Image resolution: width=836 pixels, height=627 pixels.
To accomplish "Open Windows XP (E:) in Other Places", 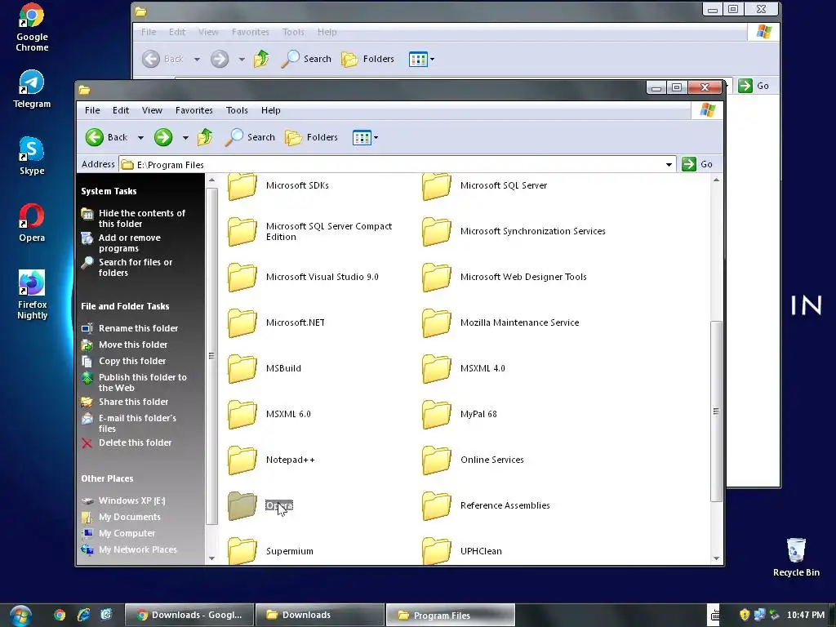I will (x=131, y=500).
